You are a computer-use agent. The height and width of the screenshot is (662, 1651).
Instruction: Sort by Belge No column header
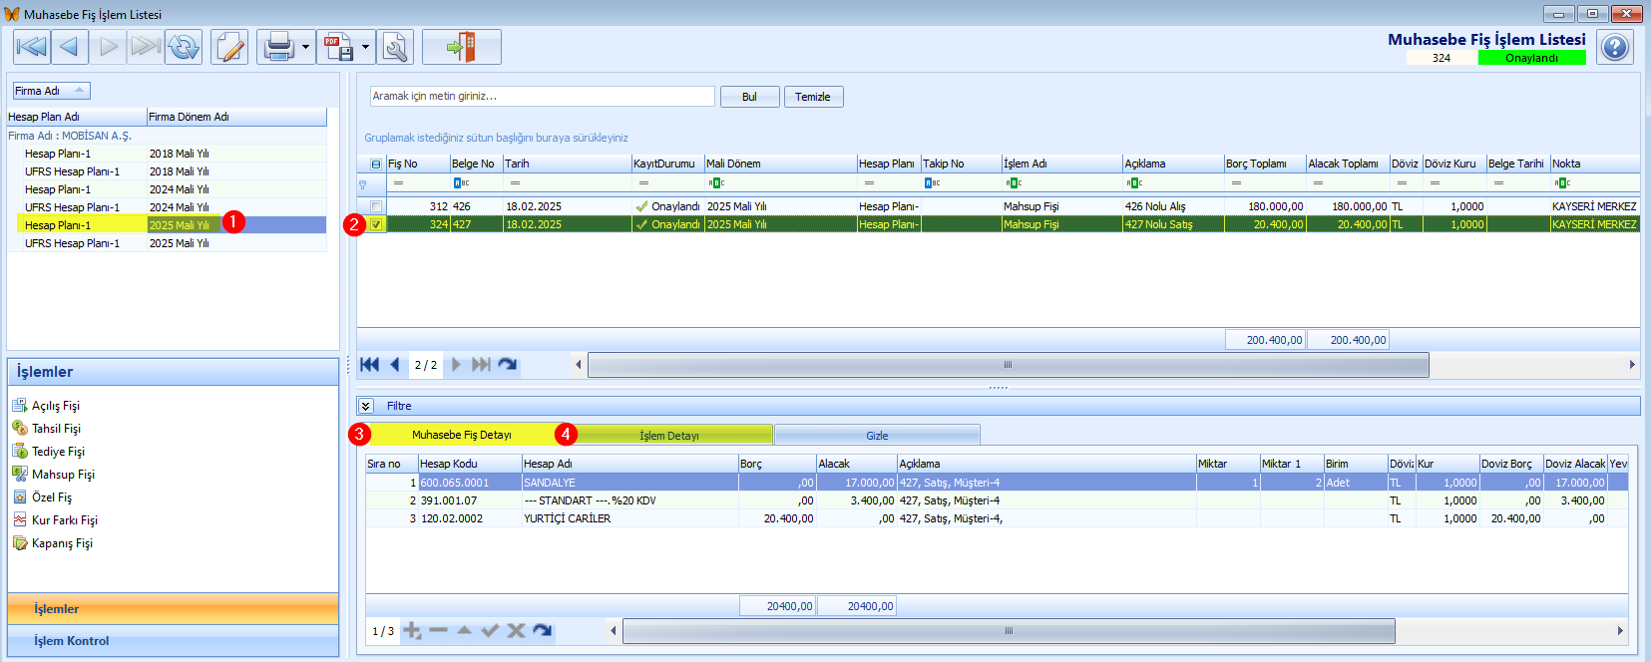pyautogui.click(x=476, y=164)
